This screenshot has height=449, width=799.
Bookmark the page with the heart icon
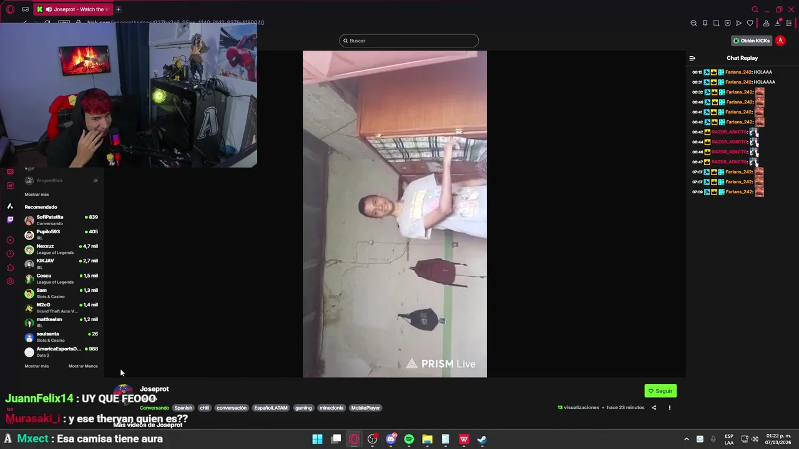[750, 23]
